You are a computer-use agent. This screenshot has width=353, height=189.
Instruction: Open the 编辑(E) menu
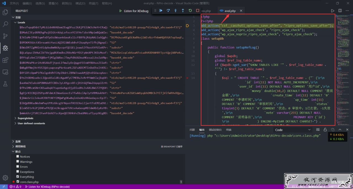27,3
